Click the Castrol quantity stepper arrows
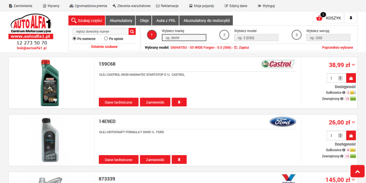Screen dimensions: 366x183 tap(340, 78)
